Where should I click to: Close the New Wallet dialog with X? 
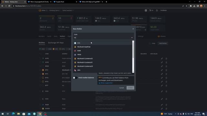tap(133, 29)
